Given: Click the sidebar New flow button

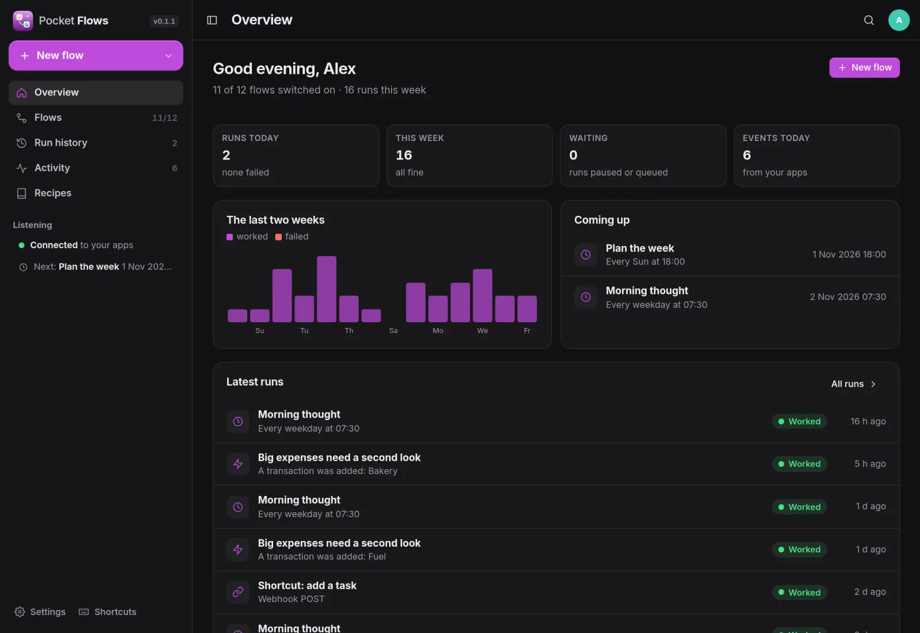Looking at the screenshot, I should tap(96, 55).
